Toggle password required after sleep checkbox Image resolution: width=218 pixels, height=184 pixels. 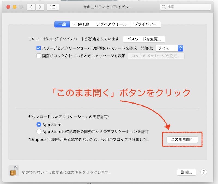(38, 48)
